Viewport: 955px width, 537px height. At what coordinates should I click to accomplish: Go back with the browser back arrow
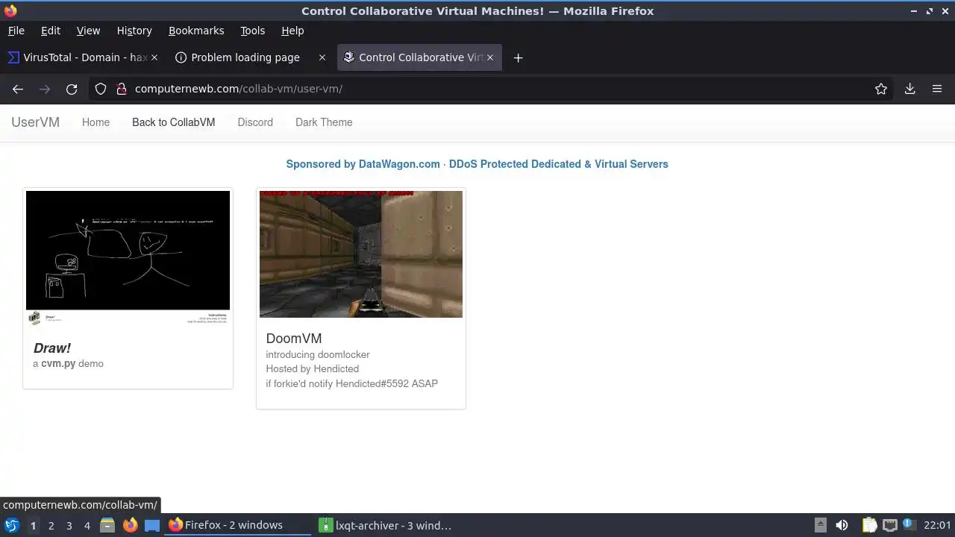(x=18, y=89)
